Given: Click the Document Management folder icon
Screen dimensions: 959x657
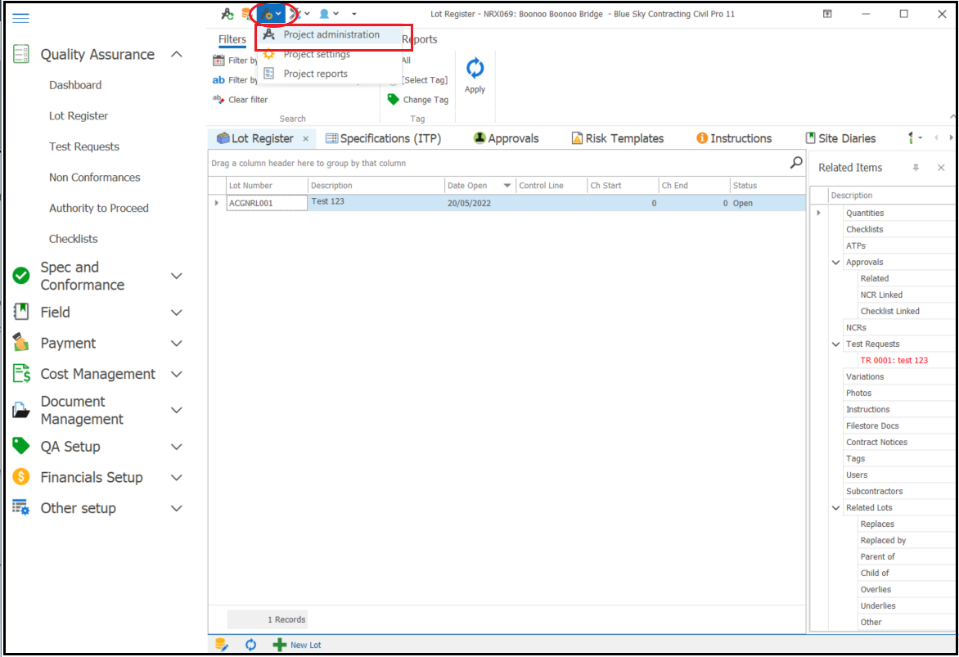Looking at the screenshot, I should (x=20, y=410).
